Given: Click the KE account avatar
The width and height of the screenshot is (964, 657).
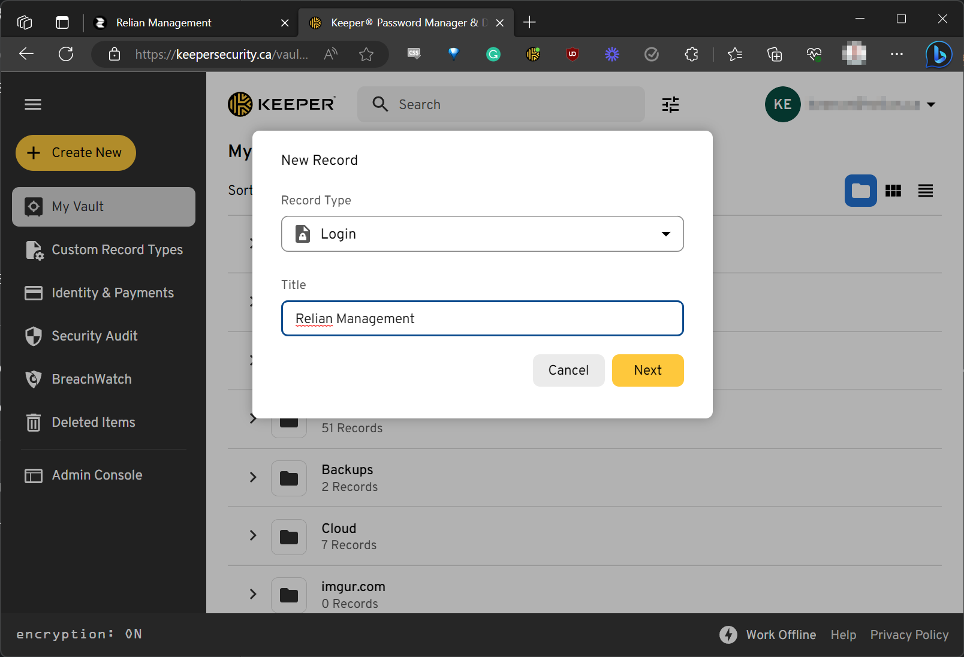Looking at the screenshot, I should (783, 104).
